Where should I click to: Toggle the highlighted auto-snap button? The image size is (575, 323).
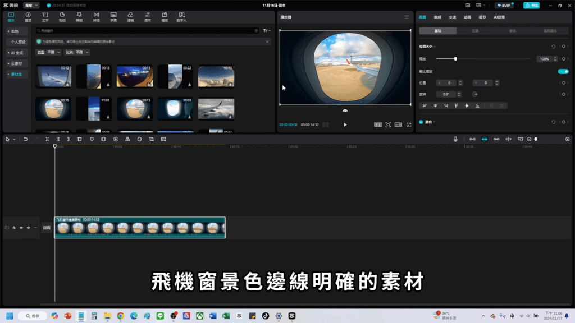(485, 139)
